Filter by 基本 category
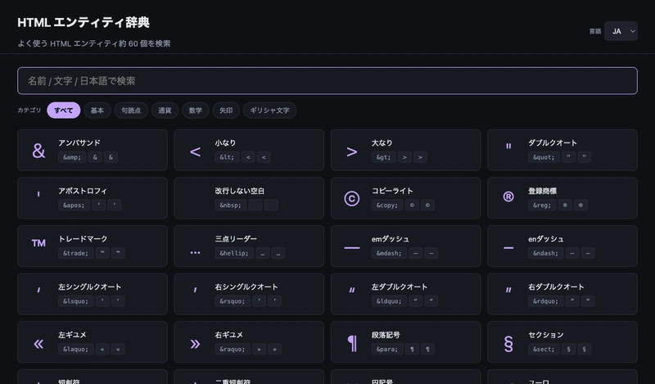The width and height of the screenshot is (655, 384). click(x=97, y=111)
